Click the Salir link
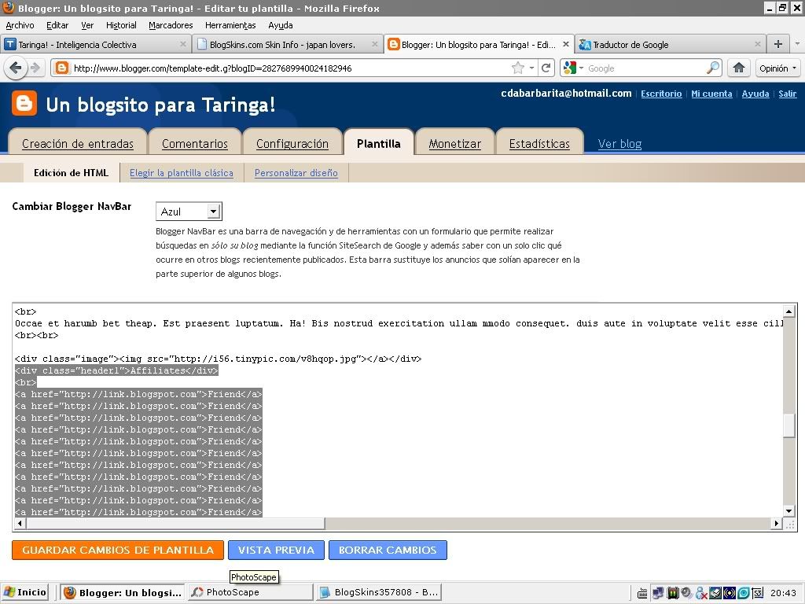Image resolution: width=805 pixels, height=604 pixels. pos(788,94)
